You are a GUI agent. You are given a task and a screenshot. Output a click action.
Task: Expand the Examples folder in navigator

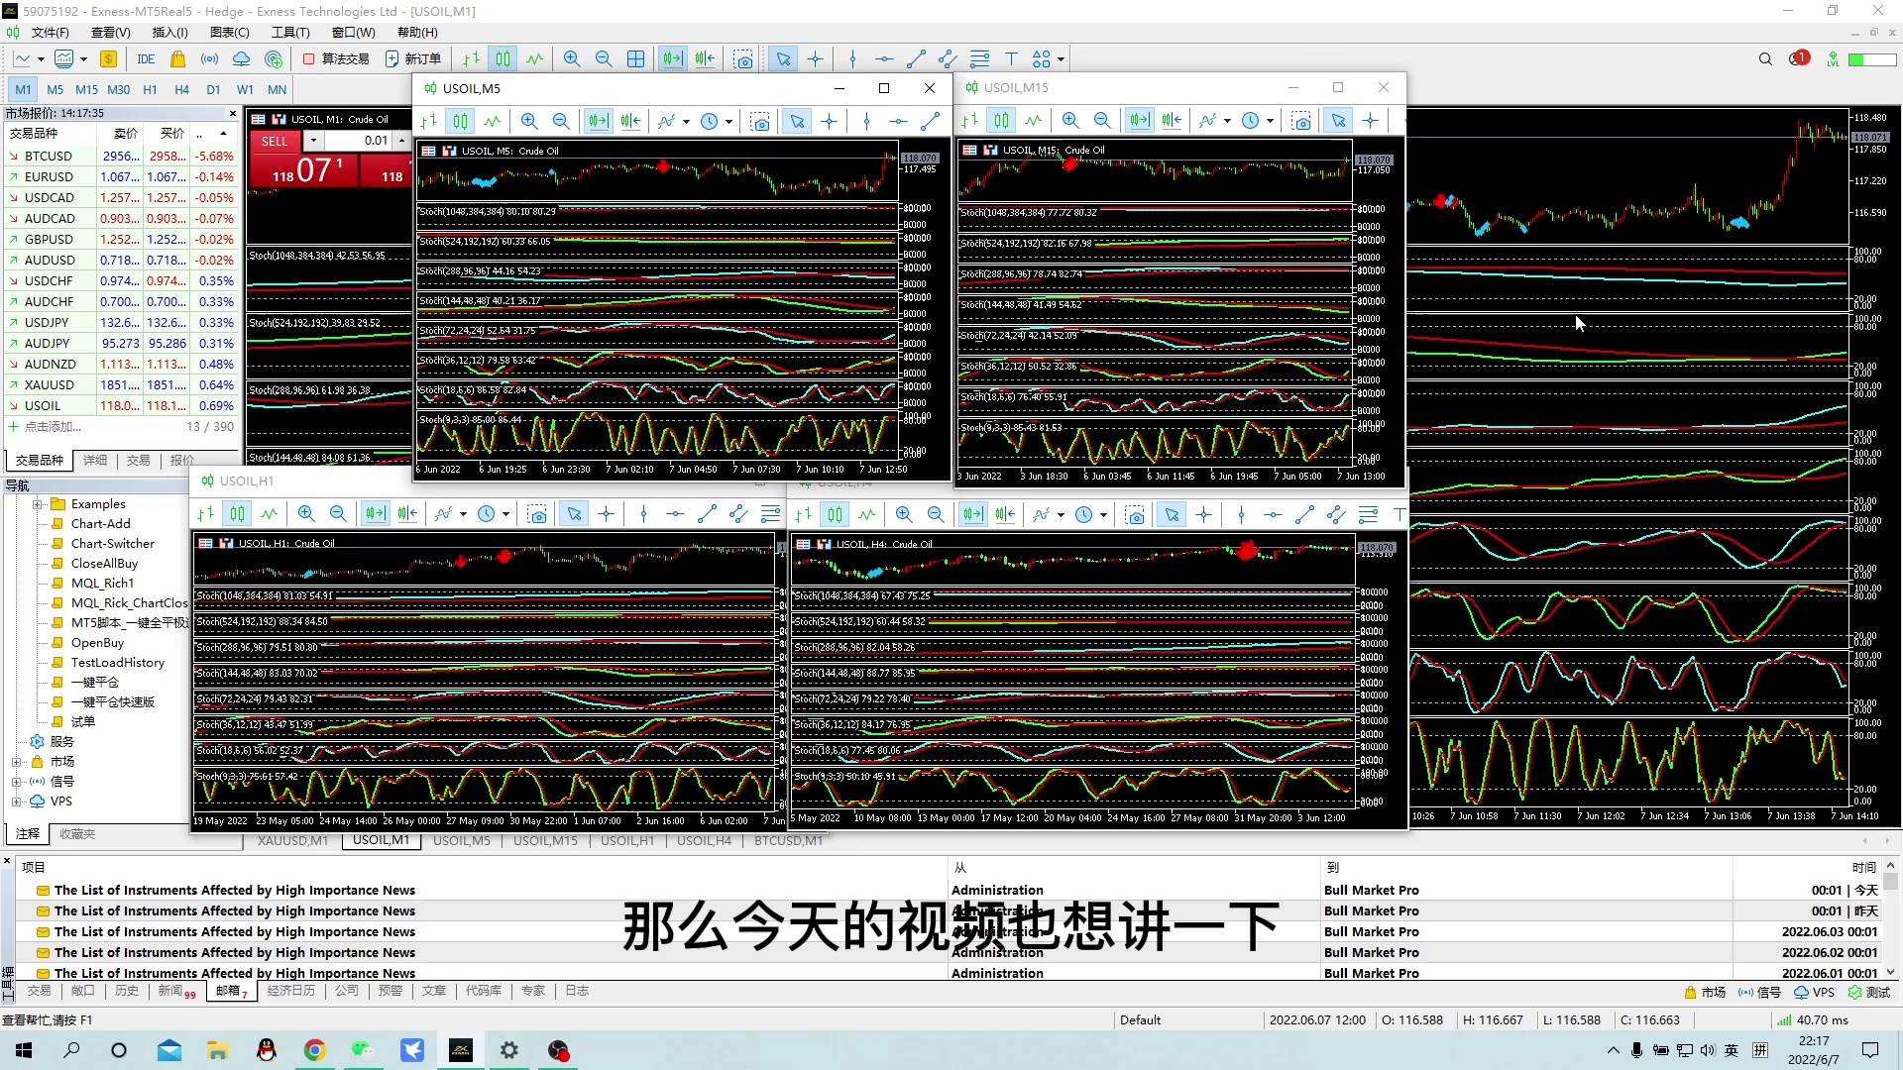pos(37,504)
